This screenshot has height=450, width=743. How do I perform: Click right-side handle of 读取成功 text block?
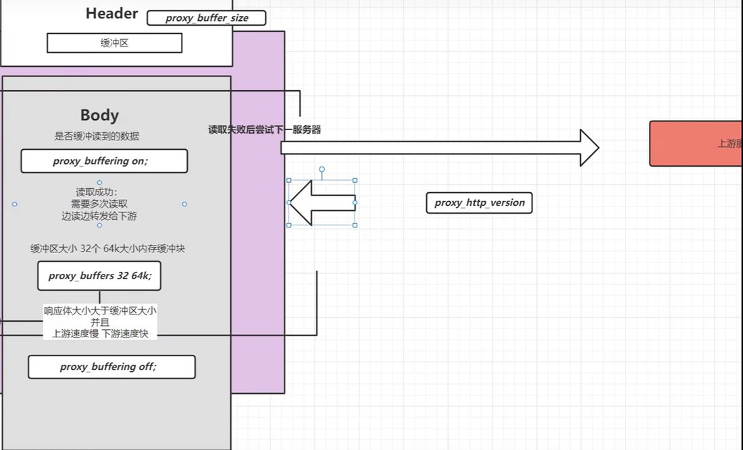point(184,204)
